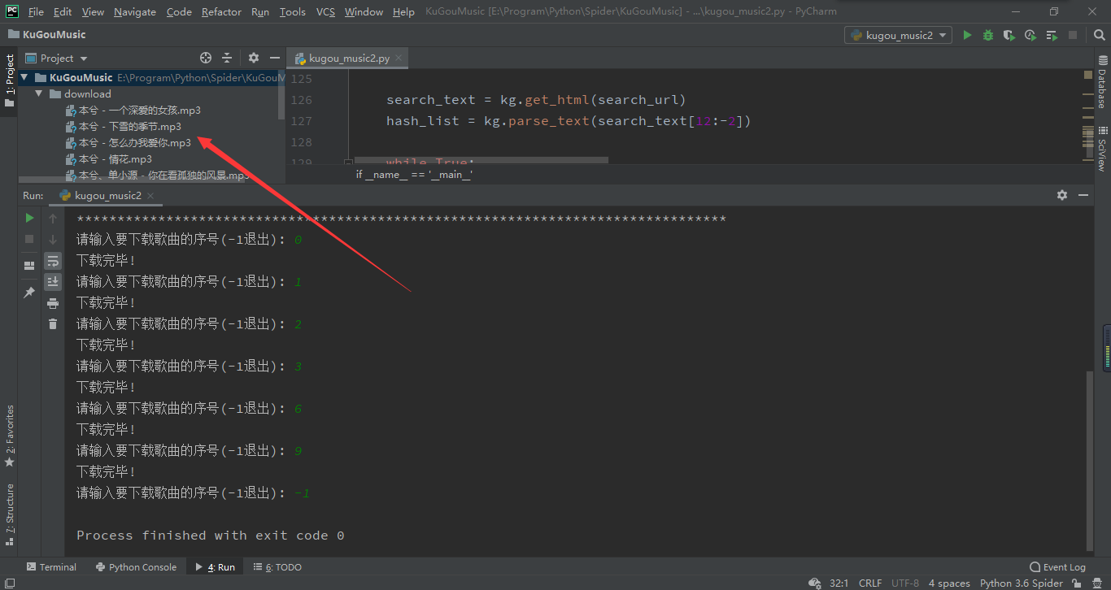Select file 本兮 - 怎么办我爱你.mp3
The width and height of the screenshot is (1111, 590).
(129, 143)
